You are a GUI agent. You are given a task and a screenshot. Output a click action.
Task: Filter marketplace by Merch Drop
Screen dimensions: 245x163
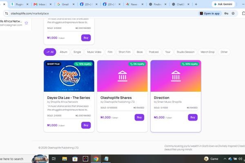(207, 52)
